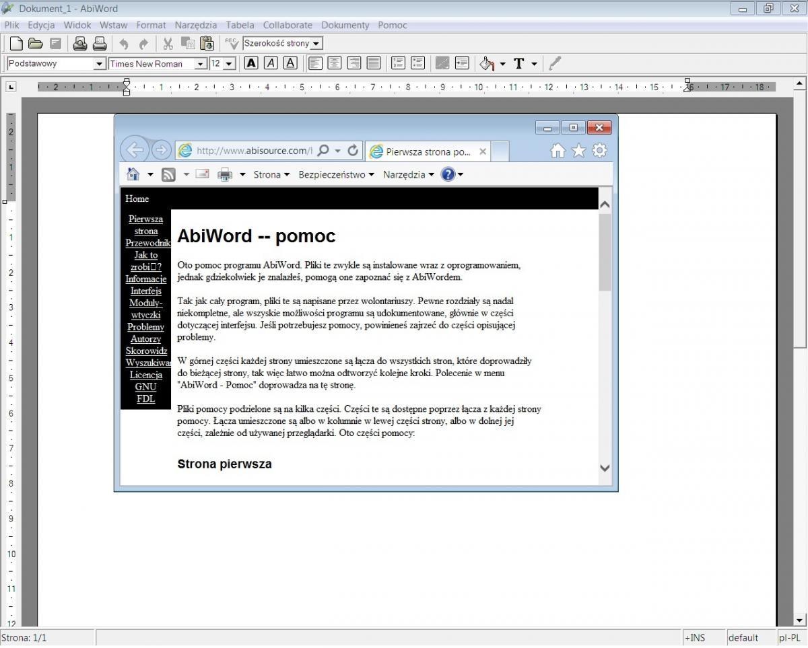Follow the Autorzy link in the sidebar

point(145,338)
